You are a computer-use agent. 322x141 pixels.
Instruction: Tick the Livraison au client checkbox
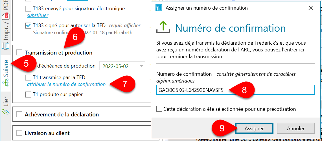[19, 133]
